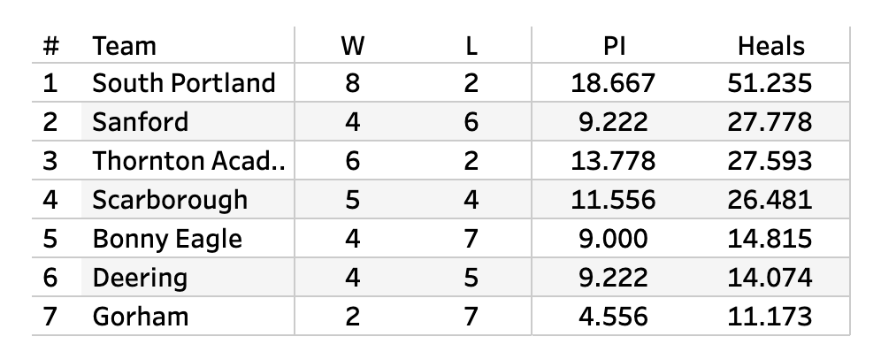This screenshot has height=352, width=881.
Task: Select the Gorham team name
Action: click(141, 318)
